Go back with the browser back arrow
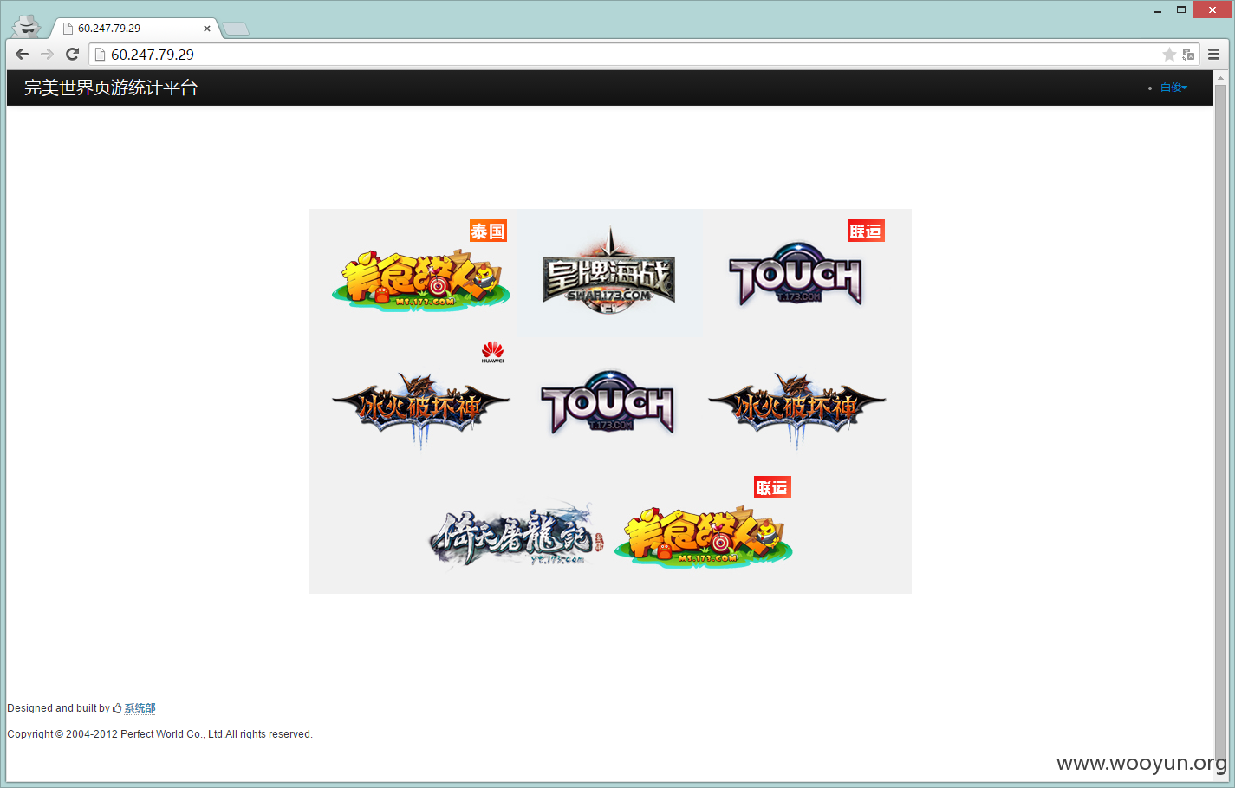The image size is (1235, 788). [x=23, y=54]
